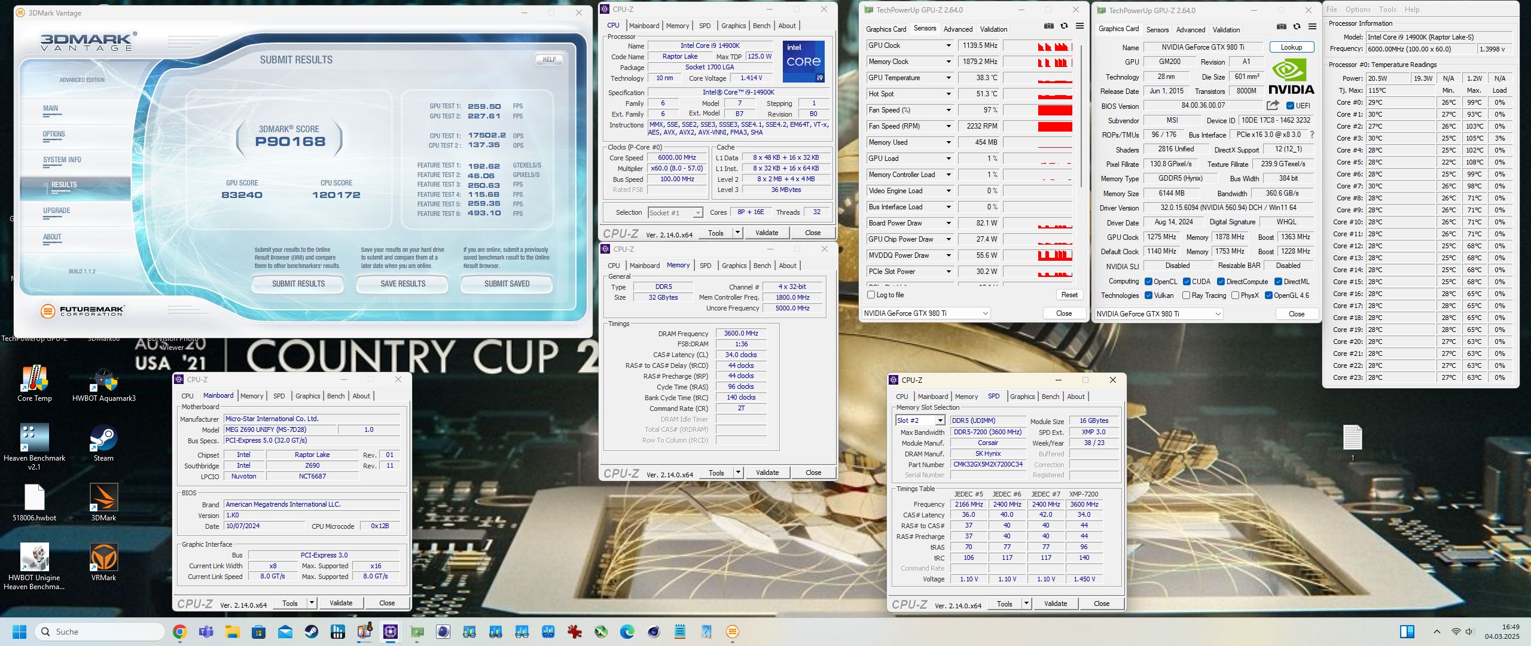The height and width of the screenshot is (646, 1531).
Task: Toggle CUDA computing checkbox
Action: [1187, 282]
